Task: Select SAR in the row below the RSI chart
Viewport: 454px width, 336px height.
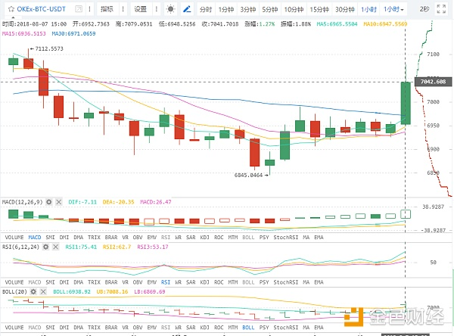Action: [191, 282]
